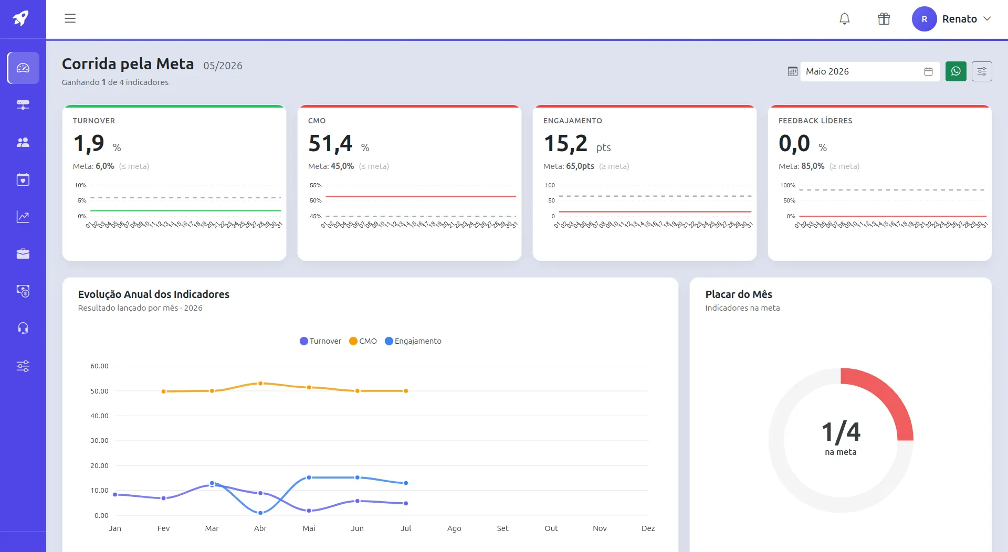Click the CMO data point for Abr

point(260,384)
